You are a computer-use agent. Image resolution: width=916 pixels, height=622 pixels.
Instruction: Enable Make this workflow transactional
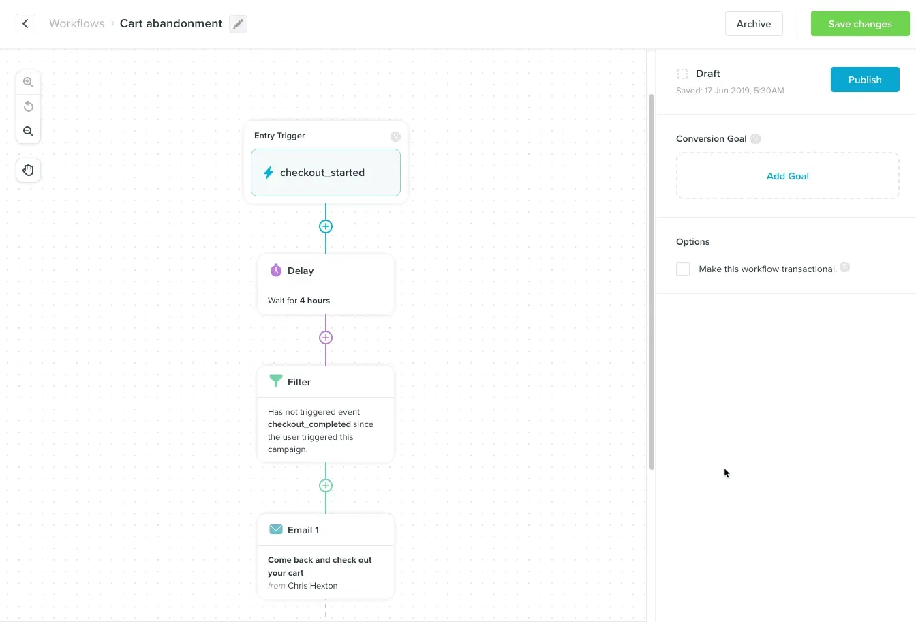682,268
